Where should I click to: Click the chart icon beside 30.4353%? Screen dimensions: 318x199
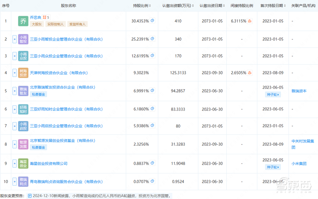pyautogui.click(x=152, y=20)
